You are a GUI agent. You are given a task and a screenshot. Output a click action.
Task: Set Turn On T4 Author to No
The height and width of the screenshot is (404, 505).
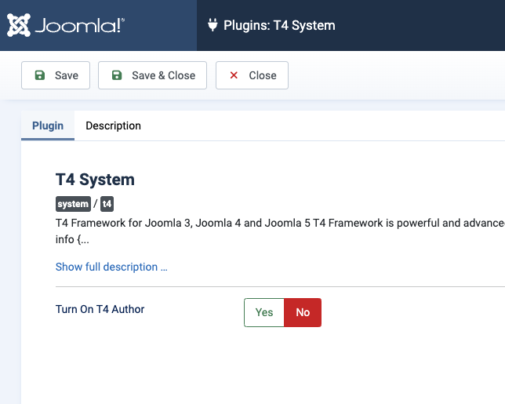coord(303,312)
